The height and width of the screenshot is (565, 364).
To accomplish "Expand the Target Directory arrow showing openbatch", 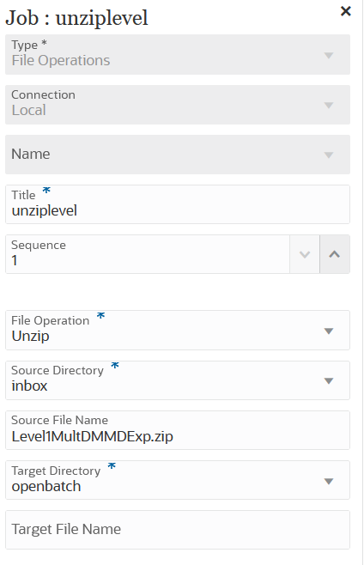I will click(328, 482).
